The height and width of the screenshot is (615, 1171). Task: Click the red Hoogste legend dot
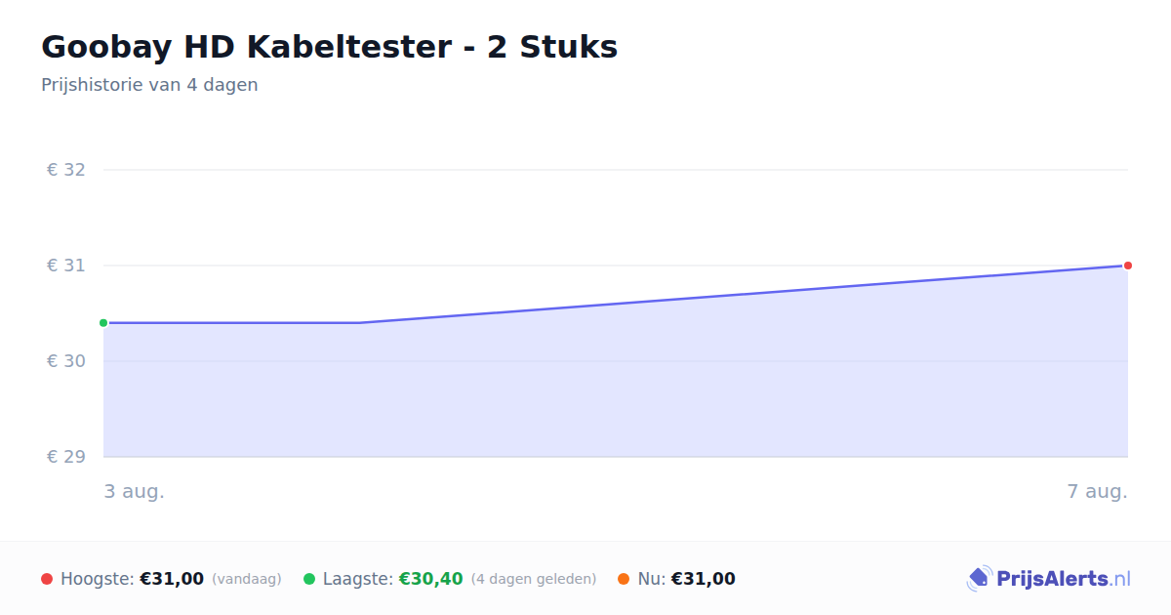(x=47, y=579)
